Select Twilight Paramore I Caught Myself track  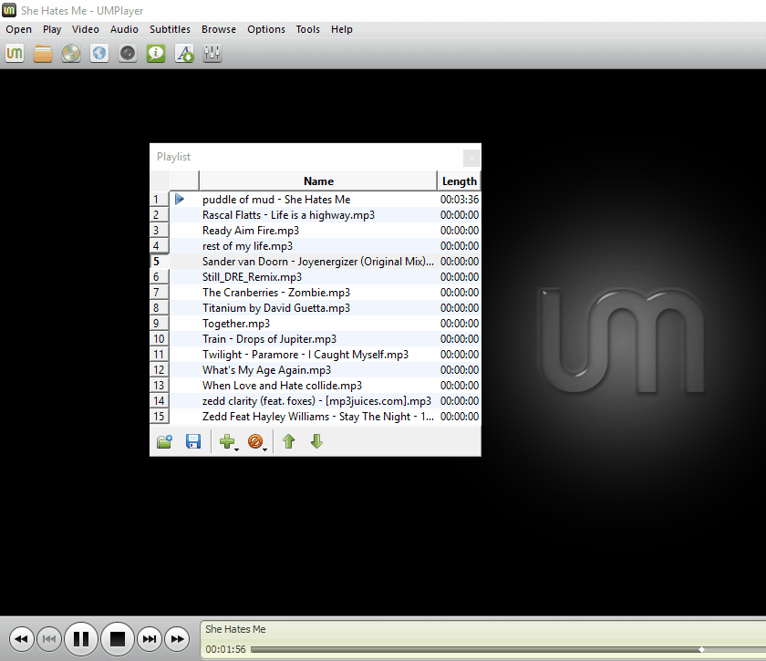tap(305, 355)
